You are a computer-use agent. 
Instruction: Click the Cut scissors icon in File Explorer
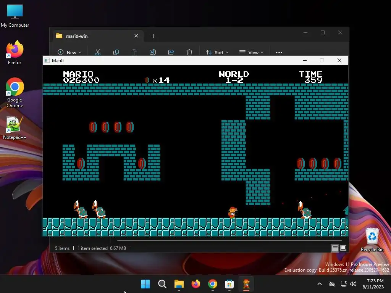pos(97,52)
